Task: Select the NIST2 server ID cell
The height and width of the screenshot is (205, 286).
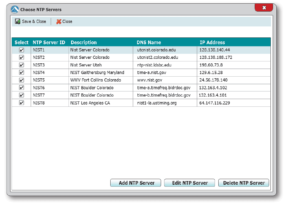Action: [39, 57]
